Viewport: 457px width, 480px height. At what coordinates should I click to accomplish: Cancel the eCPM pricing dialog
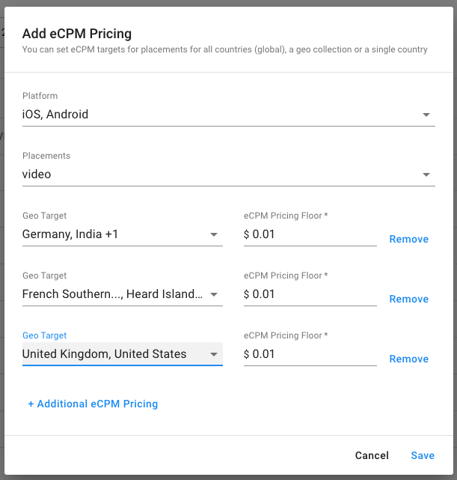[372, 455]
